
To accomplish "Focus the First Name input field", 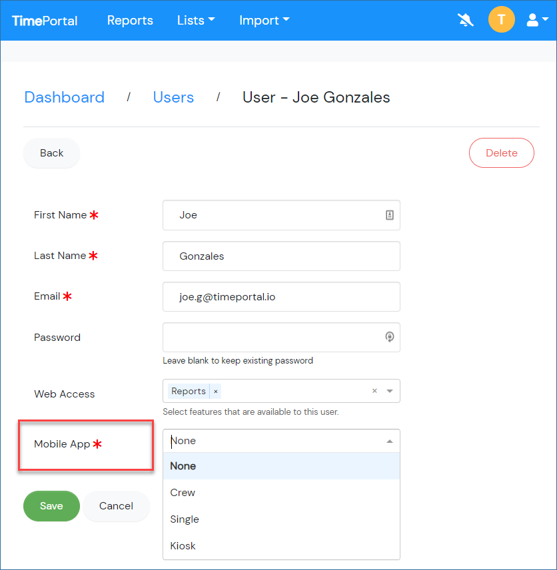I will 281,215.
